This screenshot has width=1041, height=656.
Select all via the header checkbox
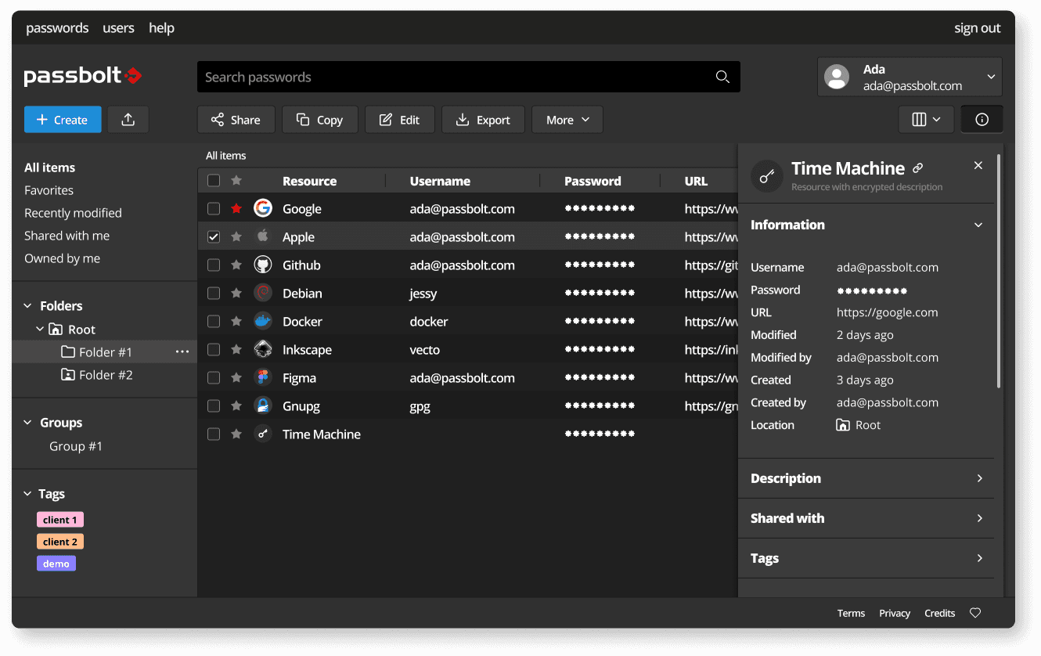pyautogui.click(x=214, y=181)
